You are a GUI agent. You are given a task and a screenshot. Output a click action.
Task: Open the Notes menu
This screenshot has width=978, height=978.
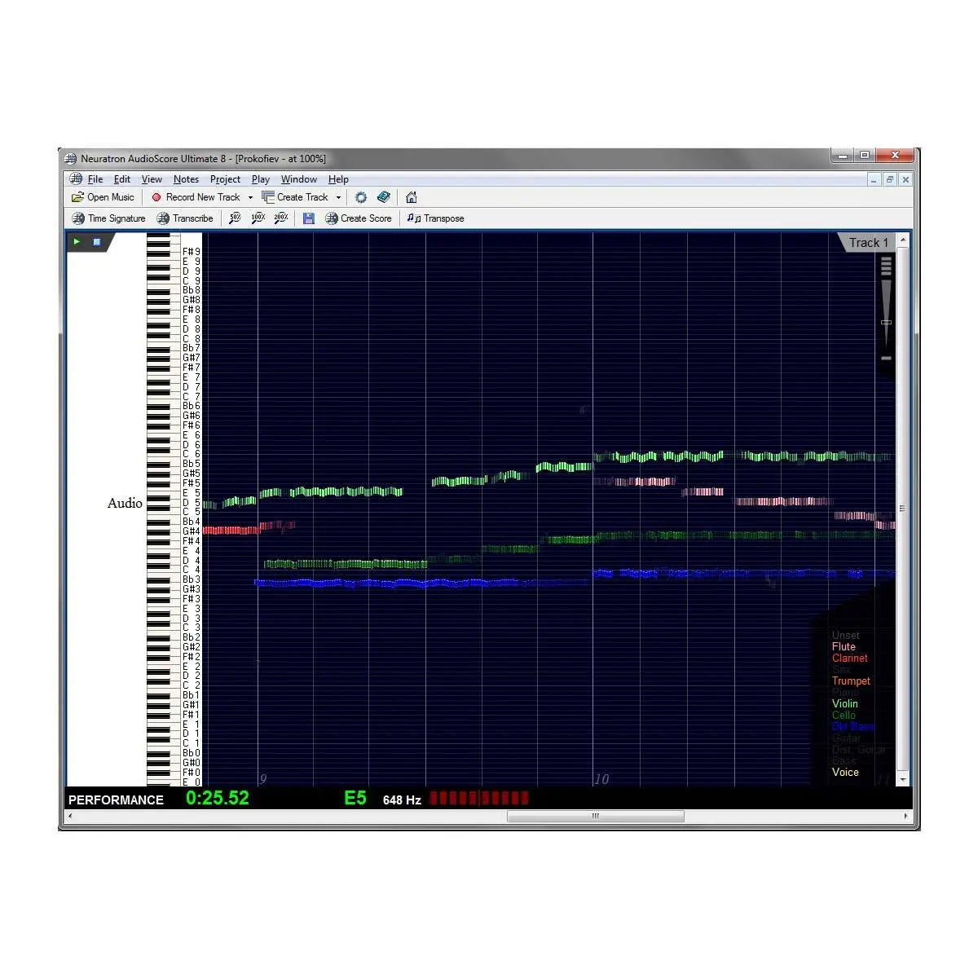point(186,179)
